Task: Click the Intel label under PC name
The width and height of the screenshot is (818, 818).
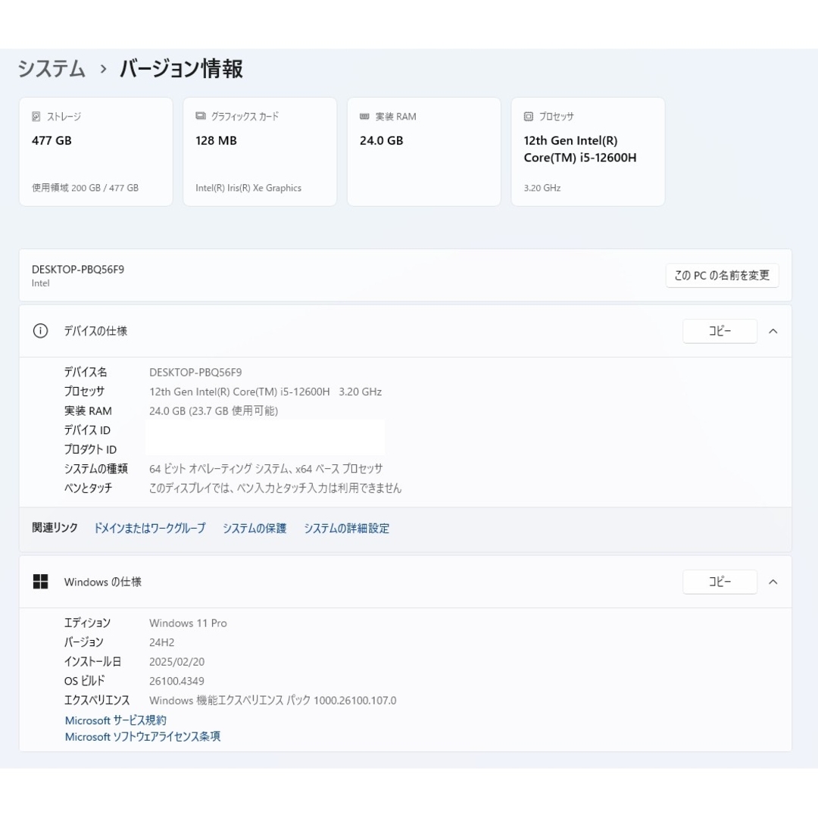Action: tap(41, 283)
